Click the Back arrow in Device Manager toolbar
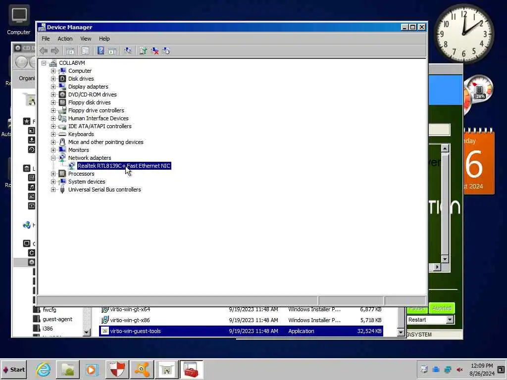This screenshot has width=507, height=380. click(44, 51)
